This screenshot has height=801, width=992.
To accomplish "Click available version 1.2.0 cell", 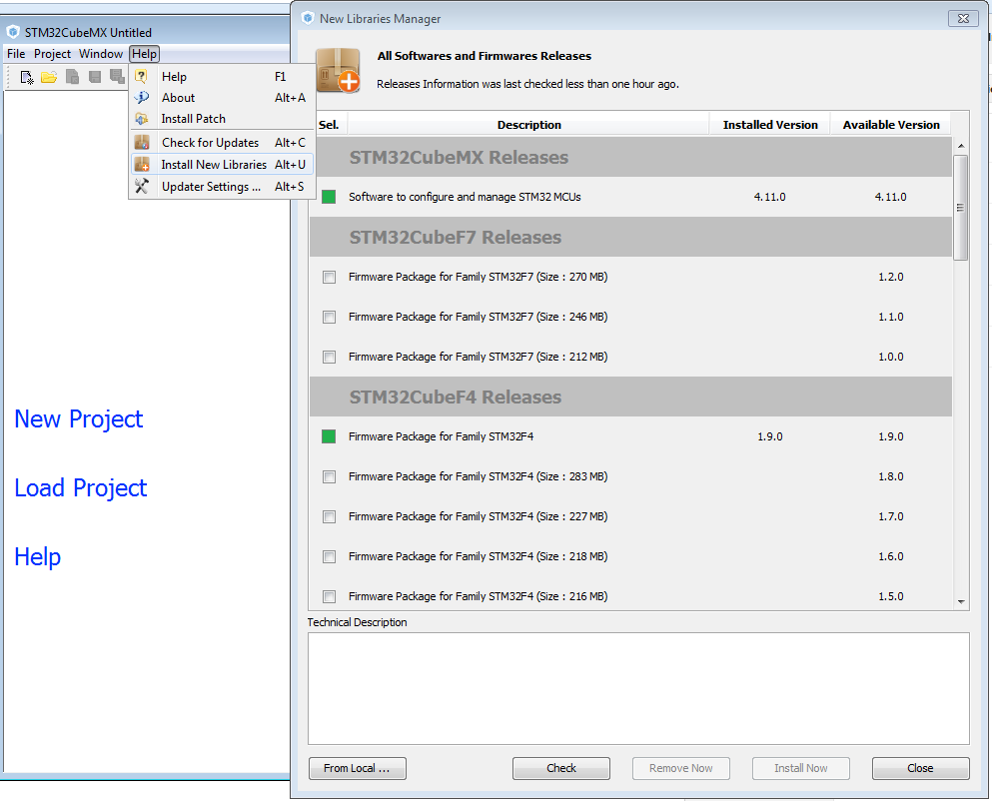I will click(x=891, y=277).
